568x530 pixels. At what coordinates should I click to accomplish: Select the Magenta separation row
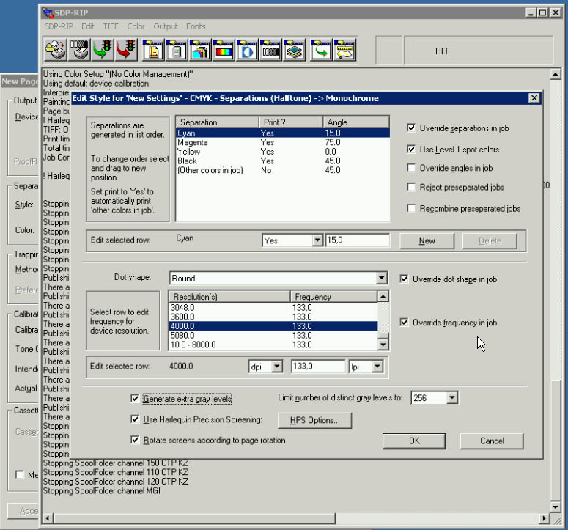tap(191, 143)
